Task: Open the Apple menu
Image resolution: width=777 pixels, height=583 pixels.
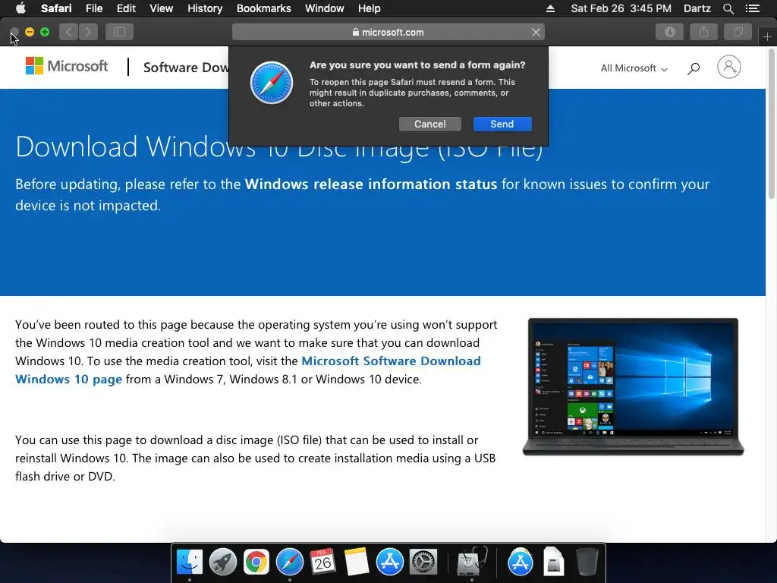Action: click(x=20, y=8)
